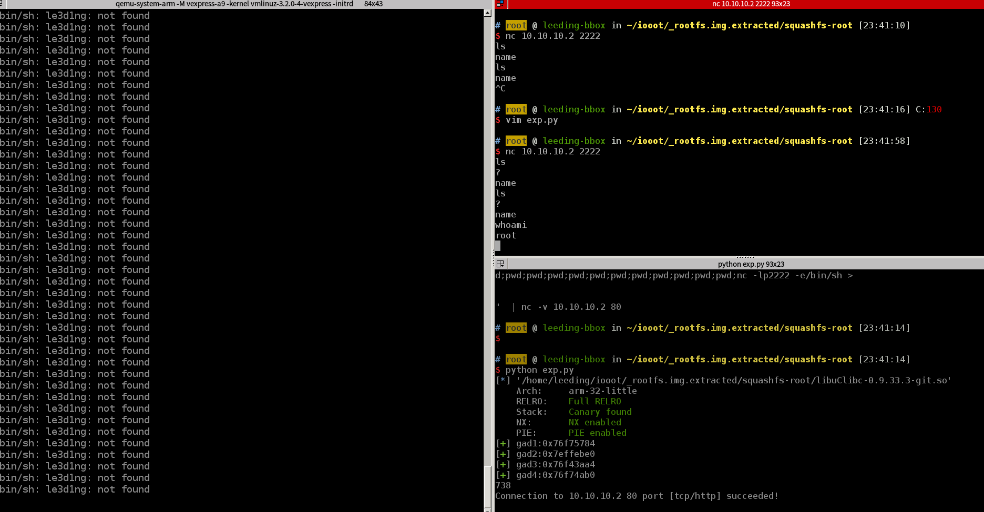Click the 'root' output below whoami
The image size is (984, 512).
pos(505,235)
